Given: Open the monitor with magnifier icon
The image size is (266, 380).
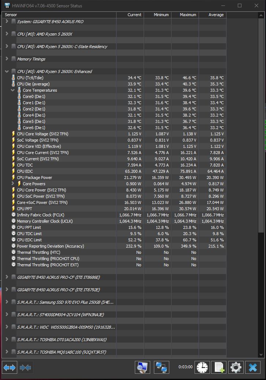Looking at the screenshot, I should click(x=142, y=368).
